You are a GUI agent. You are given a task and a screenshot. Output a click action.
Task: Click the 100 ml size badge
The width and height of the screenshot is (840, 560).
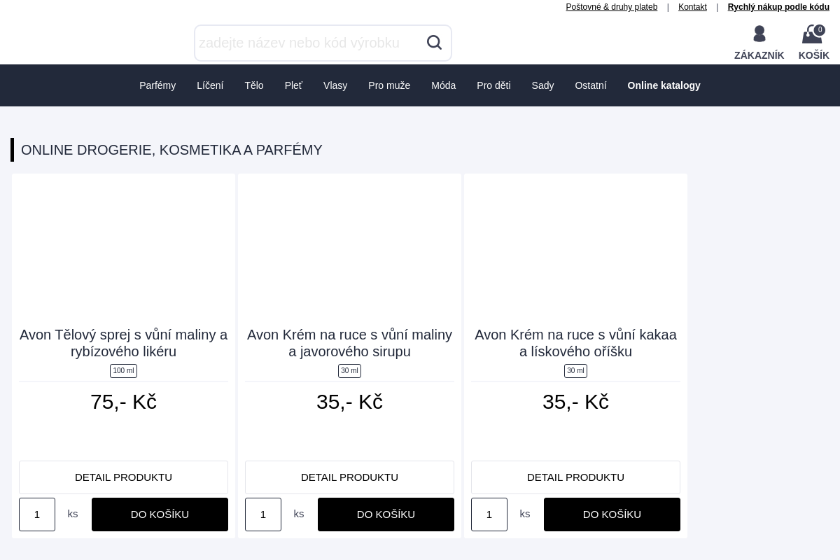coord(123,371)
